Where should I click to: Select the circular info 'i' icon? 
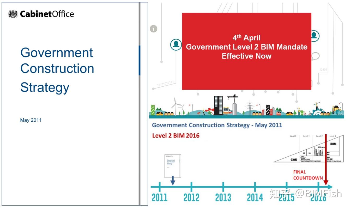154,29
